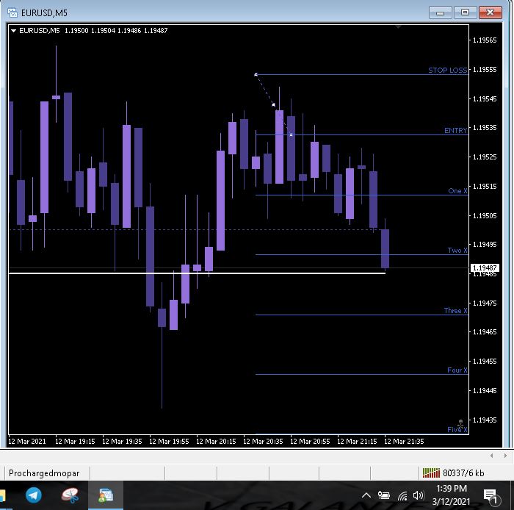The width and height of the screenshot is (514, 510).
Task: Expand the EURUSD,M5 chart info triangle
Action: (13, 31)
